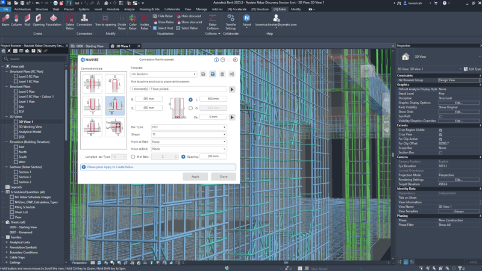Select the '# of Bars' radio button

point(133,157)
